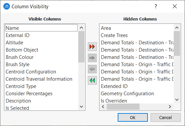Select Centroid Traversal Information entry
This screenshot has height=126, width=185.
click(41, 79)
